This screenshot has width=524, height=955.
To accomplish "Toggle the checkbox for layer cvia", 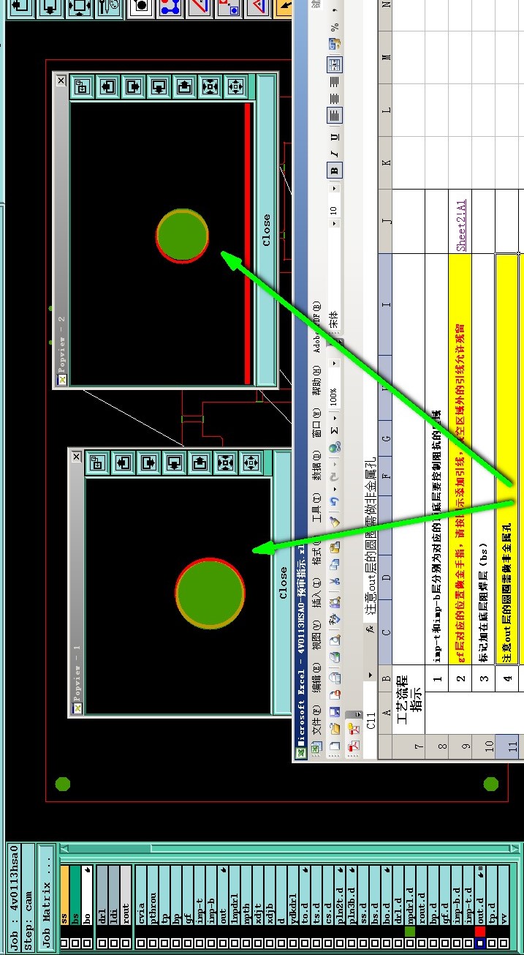I will tap(140, 943).
